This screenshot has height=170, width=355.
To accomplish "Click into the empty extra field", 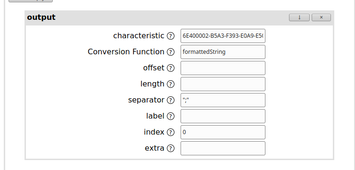I will tap(223, 148).
